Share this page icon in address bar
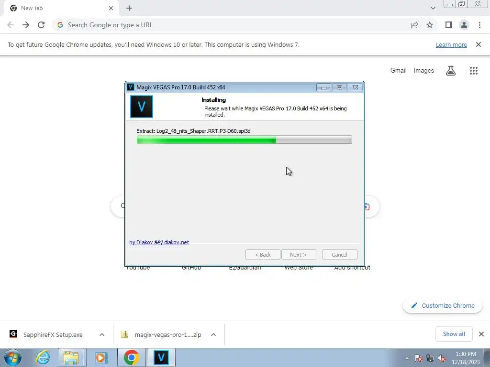The image size is (490, 367). [x=414, y=25]
